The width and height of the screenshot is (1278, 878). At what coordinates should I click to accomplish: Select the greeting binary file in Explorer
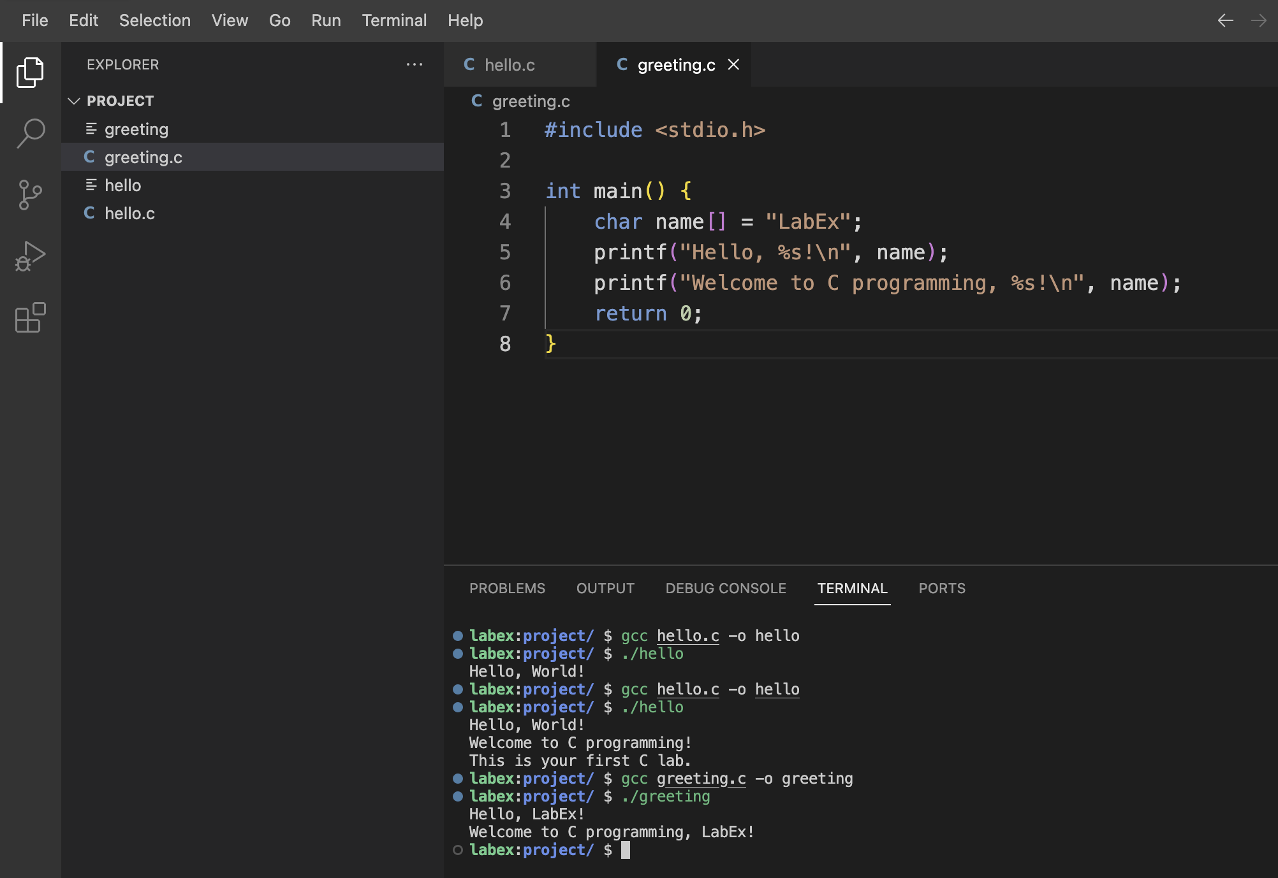point(136,129)
